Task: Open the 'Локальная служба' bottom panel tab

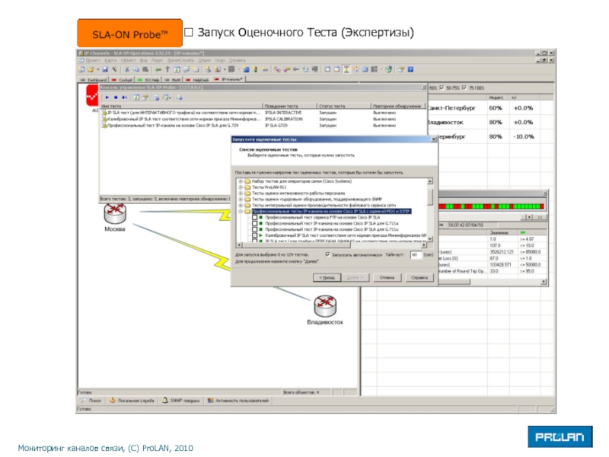Action: (132, 401)
